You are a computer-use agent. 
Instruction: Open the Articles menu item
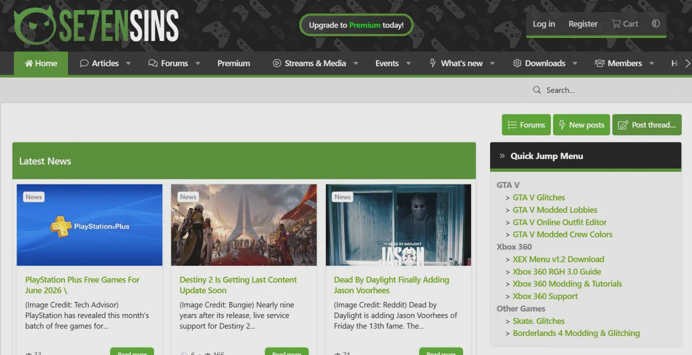click(x=99, y=64)
